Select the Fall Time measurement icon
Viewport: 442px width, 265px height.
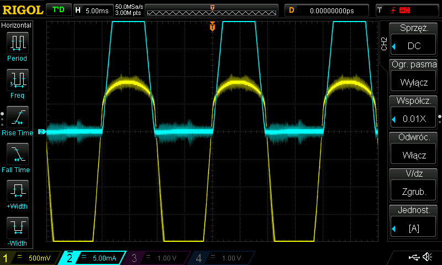(18, 154)
